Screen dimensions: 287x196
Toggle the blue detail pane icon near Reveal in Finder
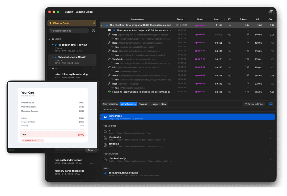[271, 104]
